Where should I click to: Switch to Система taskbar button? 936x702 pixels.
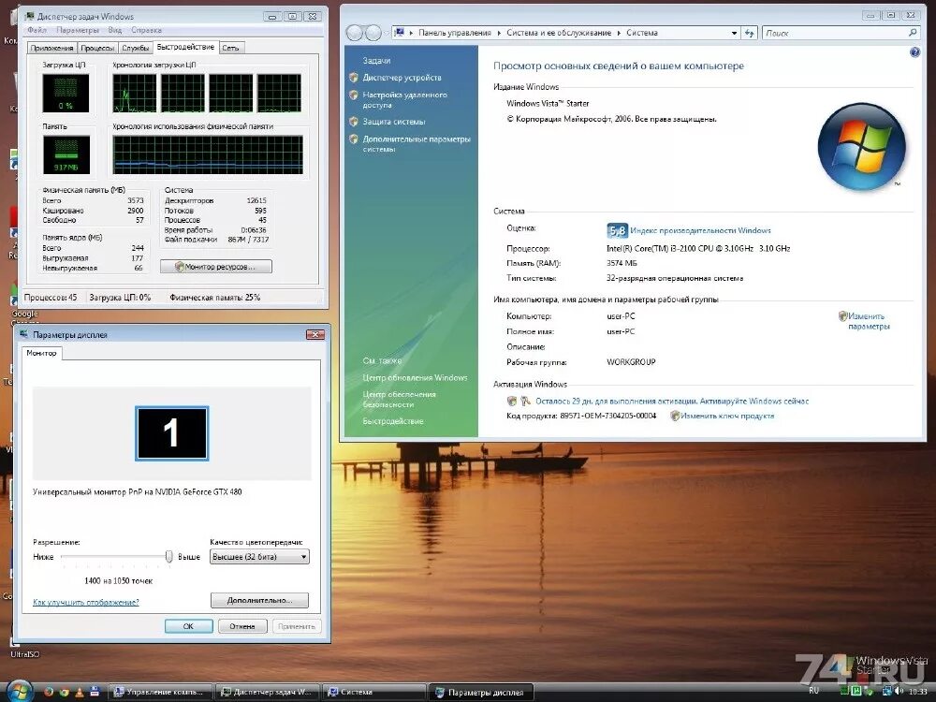tap(373, 692)
